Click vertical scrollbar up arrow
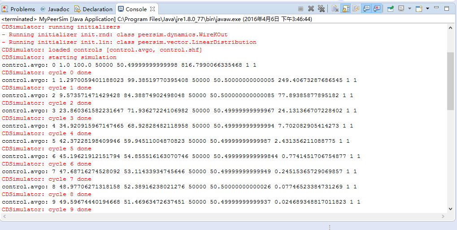457x230 pixels. coord(450,27)
